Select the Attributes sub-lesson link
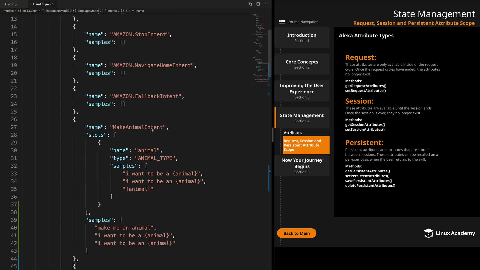This screenshot has height=270, width=480. 293,133
